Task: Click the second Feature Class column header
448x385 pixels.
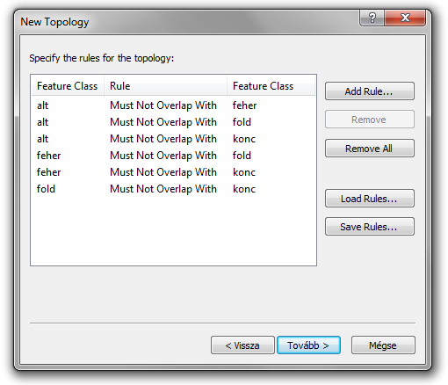Action: 271,86
